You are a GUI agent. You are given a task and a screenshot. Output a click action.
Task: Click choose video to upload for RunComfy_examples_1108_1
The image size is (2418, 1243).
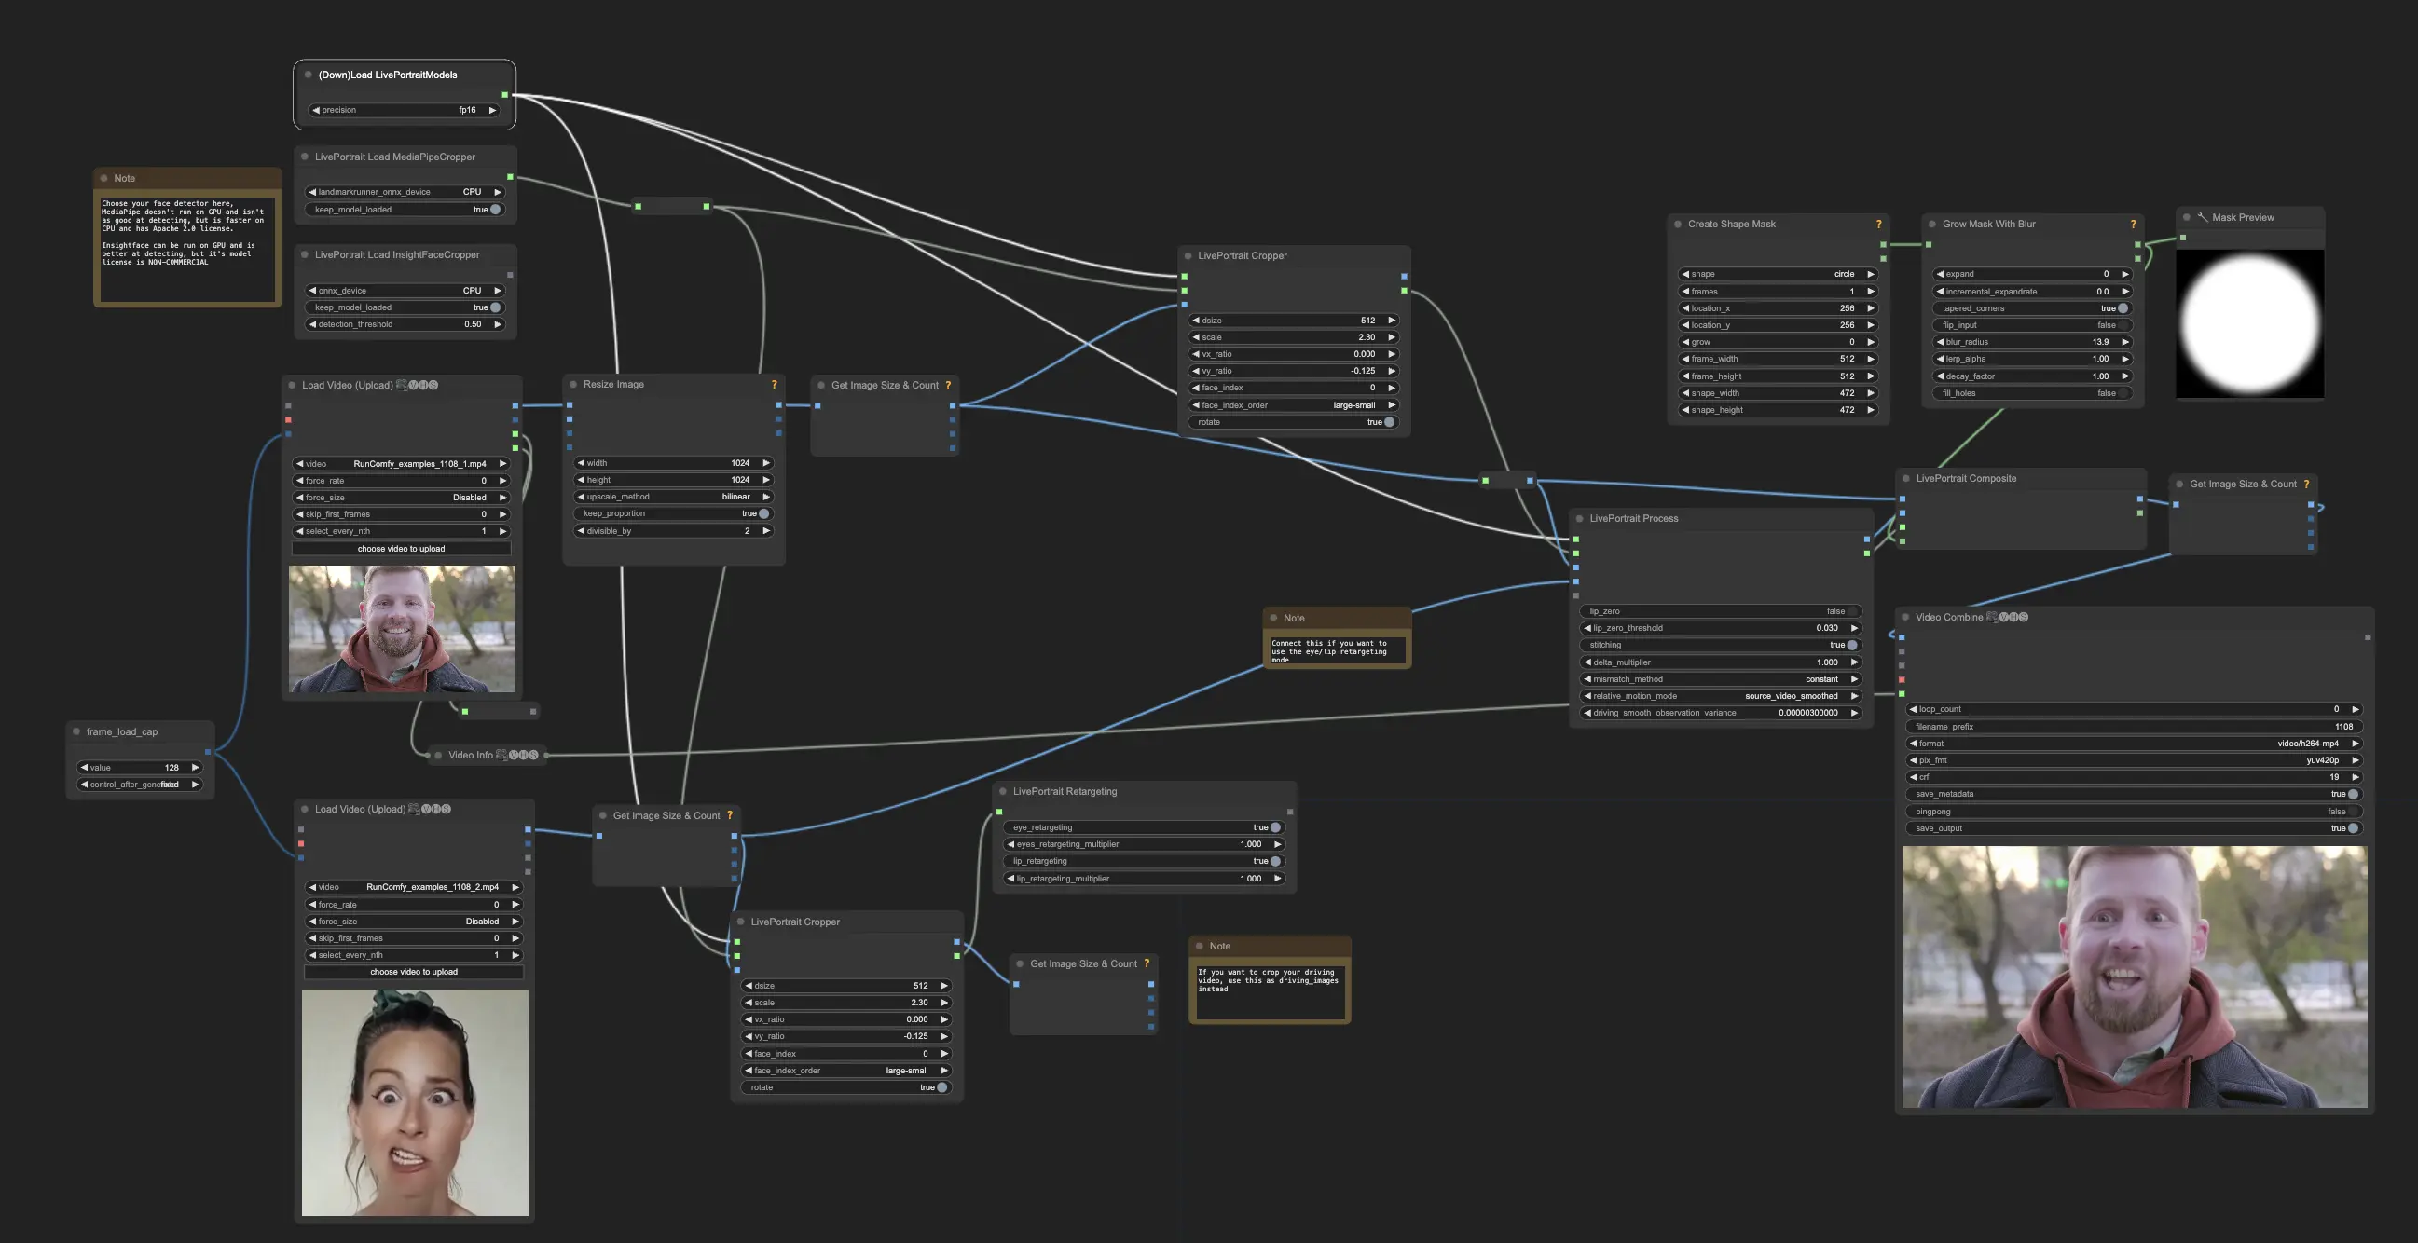(401, 549)
